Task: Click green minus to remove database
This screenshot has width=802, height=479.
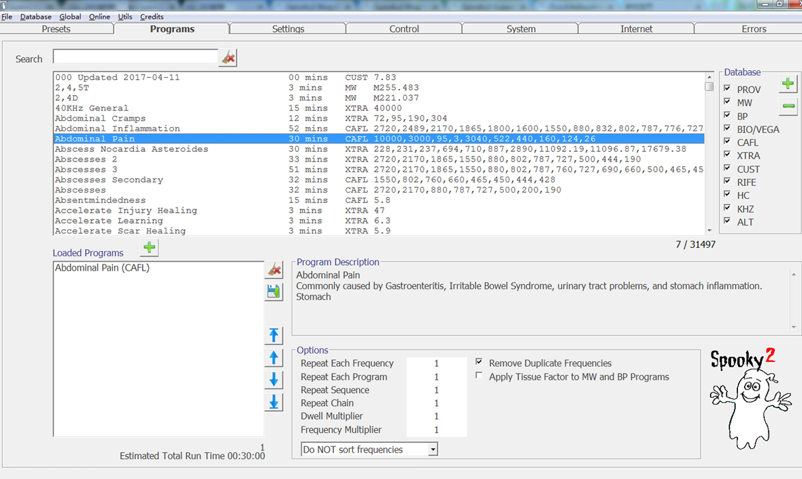Action: pyautogui.click(x=788, y=106)
